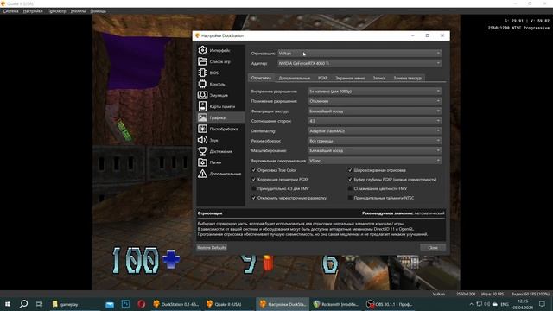Switch to OBS 30.1.1 taskbar window
This screenshot has height=311, width=553.
pyautogui.click(x=389, y=304)
